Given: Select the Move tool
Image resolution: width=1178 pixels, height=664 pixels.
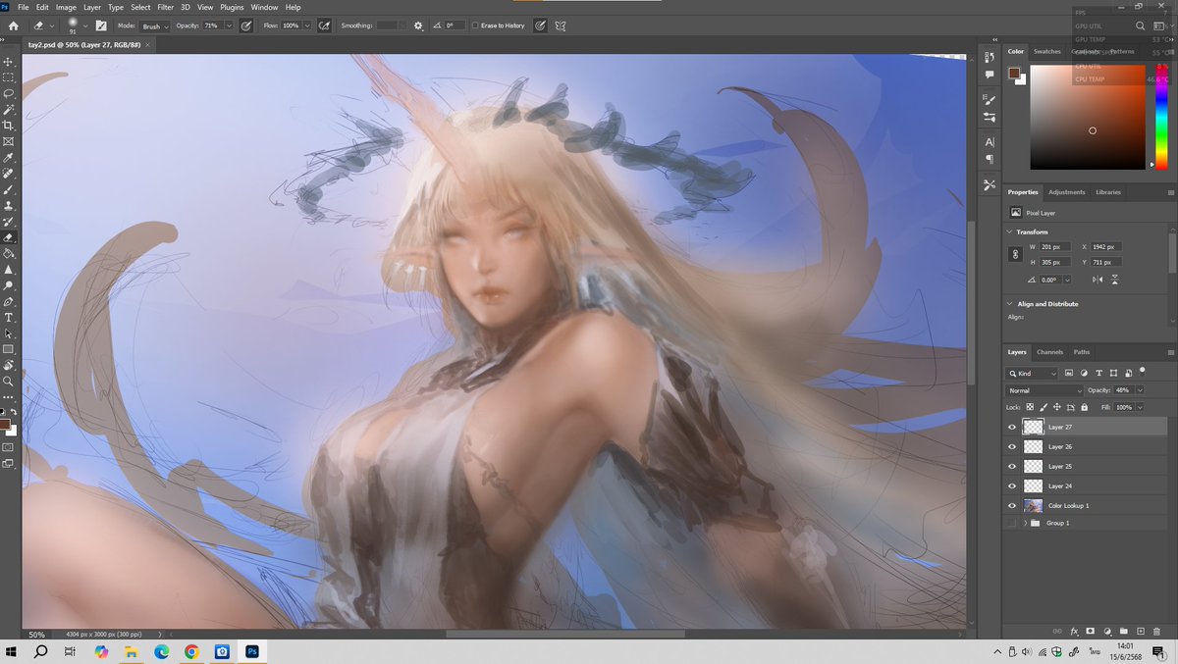Looking at the screenshot, I should point(9,61).
